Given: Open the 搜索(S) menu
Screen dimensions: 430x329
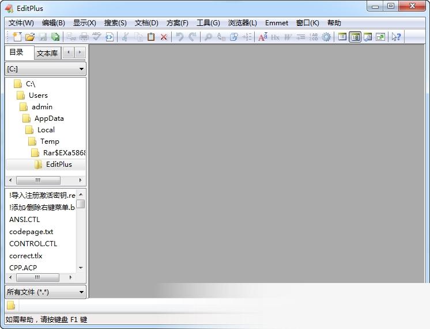Looking at the screenshot, I should (x=115, y=23).
